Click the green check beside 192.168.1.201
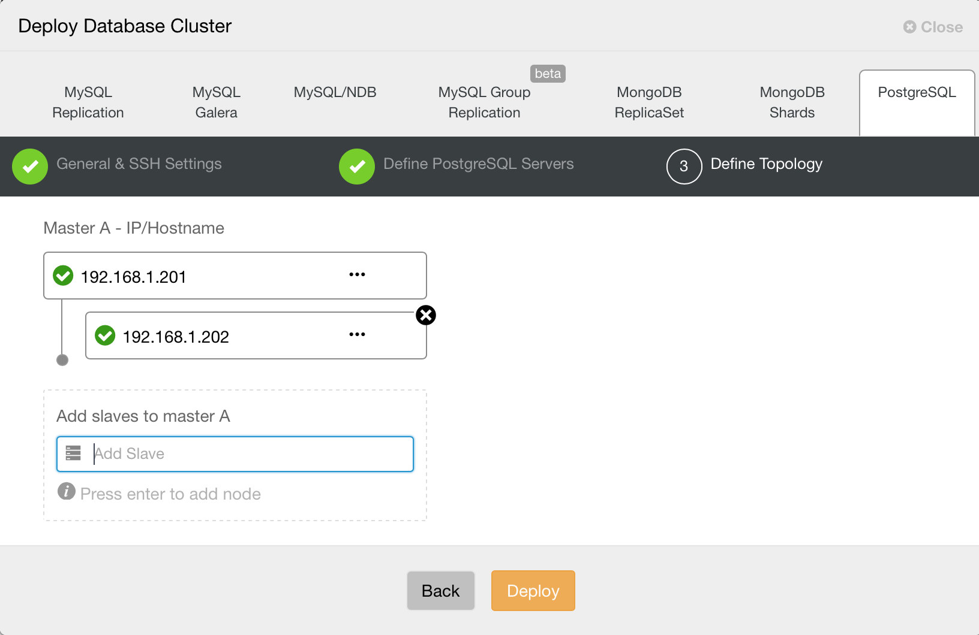The image size is (979, 635). tap(63, 276)
